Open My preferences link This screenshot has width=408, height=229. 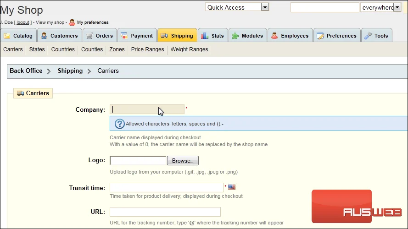pos(93,22)
